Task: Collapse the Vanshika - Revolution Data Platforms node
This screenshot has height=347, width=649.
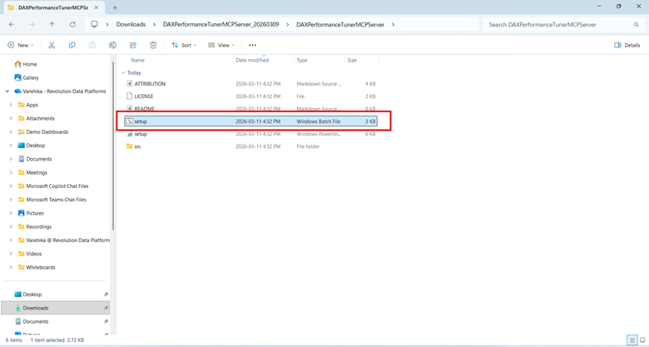Action: click(7, 92)
